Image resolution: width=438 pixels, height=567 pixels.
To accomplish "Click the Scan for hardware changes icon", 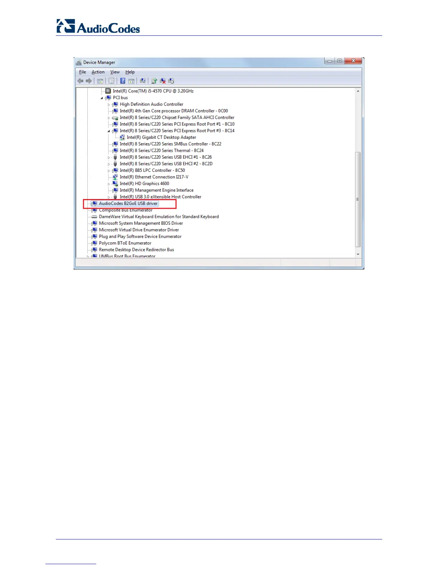I will [x=142, y=81].
